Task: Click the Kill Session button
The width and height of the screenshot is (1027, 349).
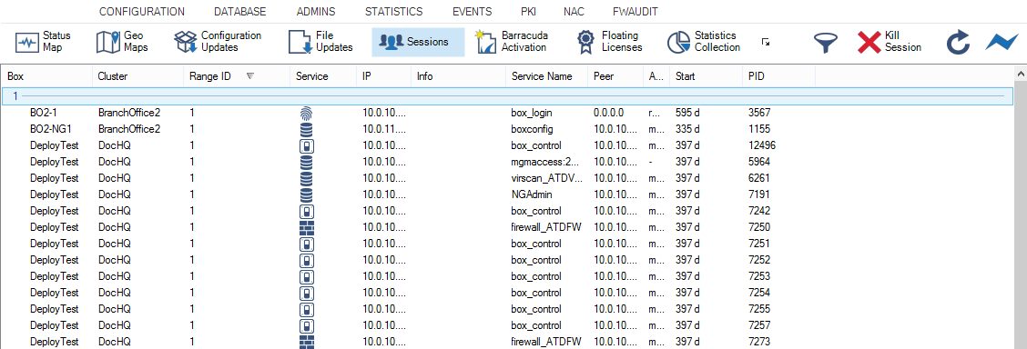Action: [x=890, y=43]
